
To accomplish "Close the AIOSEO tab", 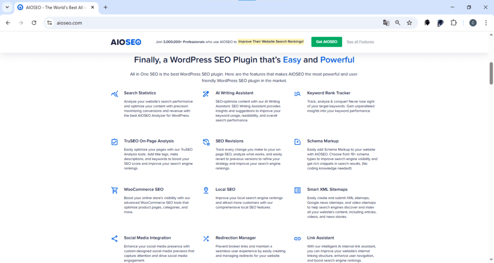I will [93, 7].
